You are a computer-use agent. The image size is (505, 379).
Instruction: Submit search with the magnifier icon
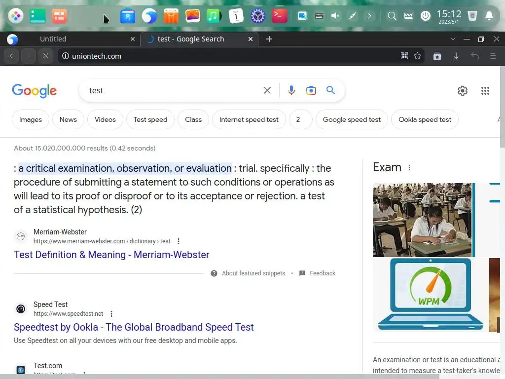tap(330, 90)
